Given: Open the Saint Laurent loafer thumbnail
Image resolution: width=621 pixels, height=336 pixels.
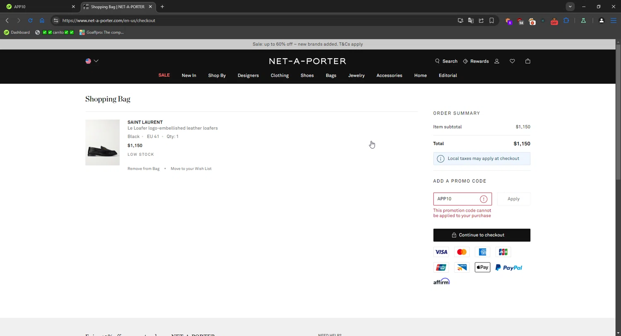Looking at the screenshot, I should click(x=102, y=143).
